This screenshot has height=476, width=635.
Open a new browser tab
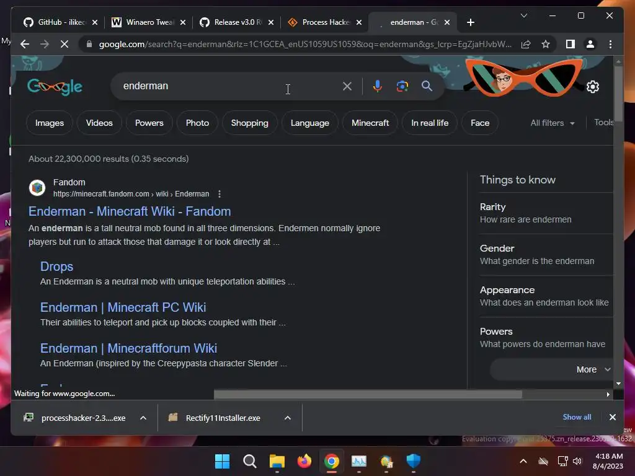[x=470, y=22]
